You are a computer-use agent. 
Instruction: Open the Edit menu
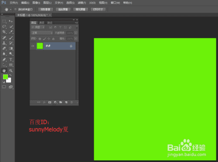pos(25,3)
